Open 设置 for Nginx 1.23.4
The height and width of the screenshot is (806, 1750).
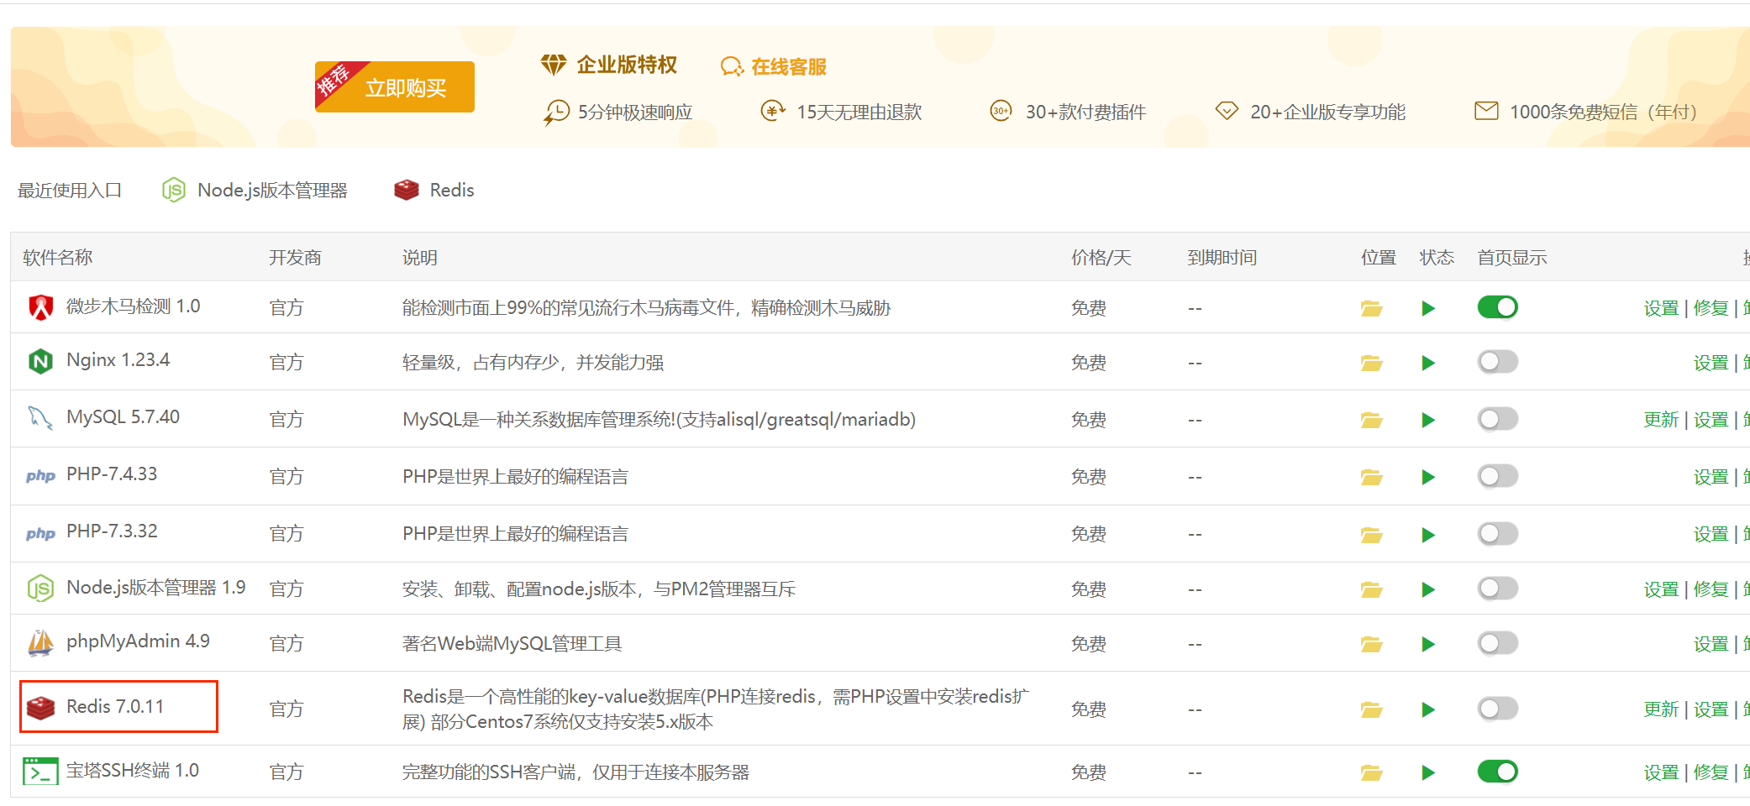1711,363
